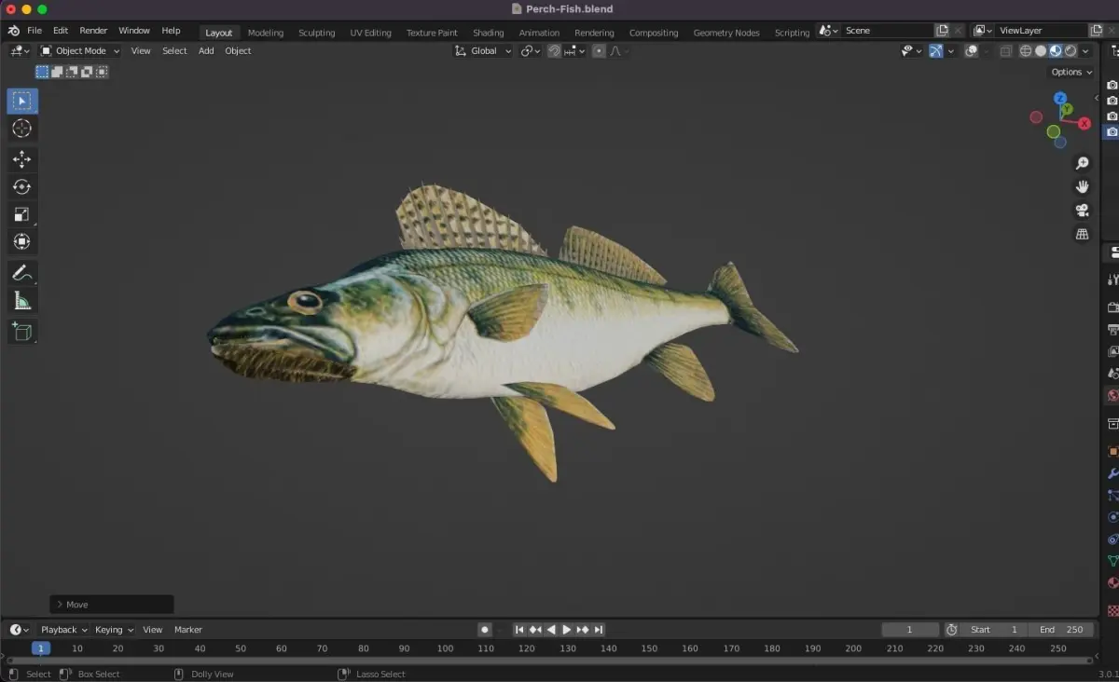This screenshot has width=1119, height=682.
Task: Play animation in reverse
Action: click(551, 630)
